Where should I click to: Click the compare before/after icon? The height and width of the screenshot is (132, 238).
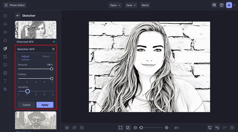(x=74, y=128)
